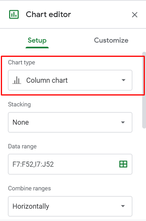
Task: Select the Column chart text in dropdown
Action: pos(47,80)
